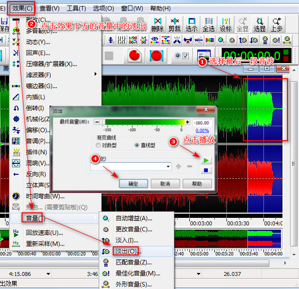Select 更改音量(C)... in volume submenu
Screen dimensions: 299x289
tap(137, 229)
